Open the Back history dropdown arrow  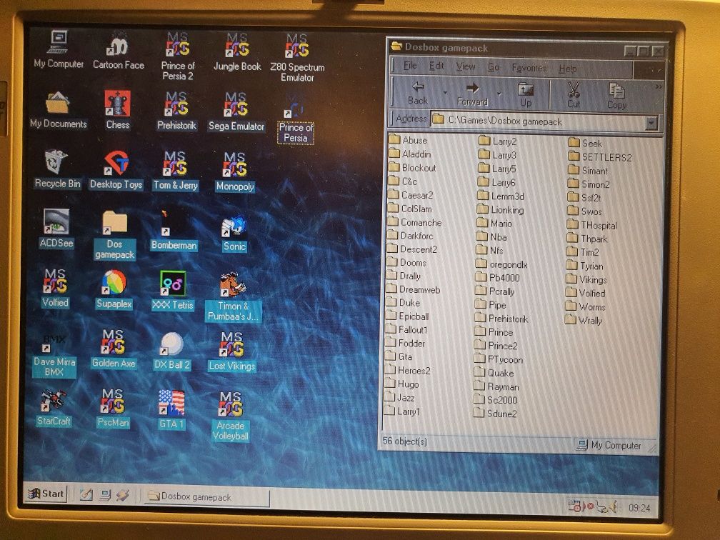(445, 93)
